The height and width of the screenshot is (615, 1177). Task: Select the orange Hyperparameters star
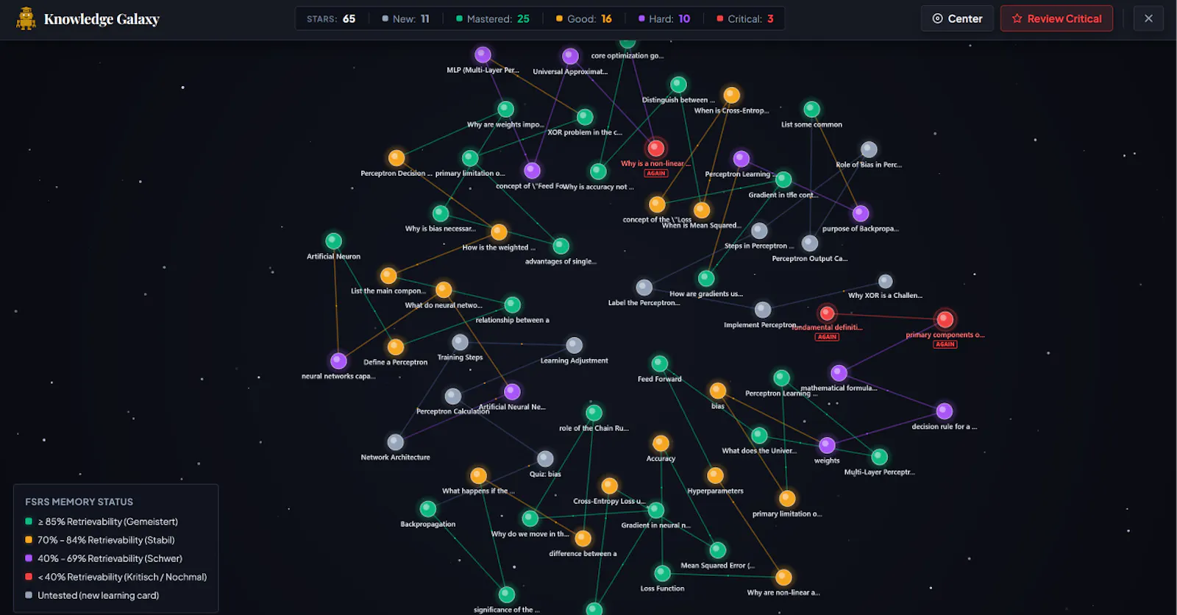pos(715,475)
